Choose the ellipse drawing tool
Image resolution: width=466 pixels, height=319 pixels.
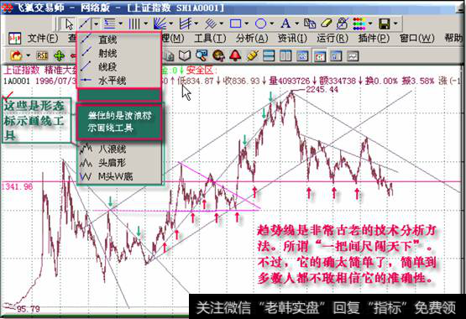(260, 24)
